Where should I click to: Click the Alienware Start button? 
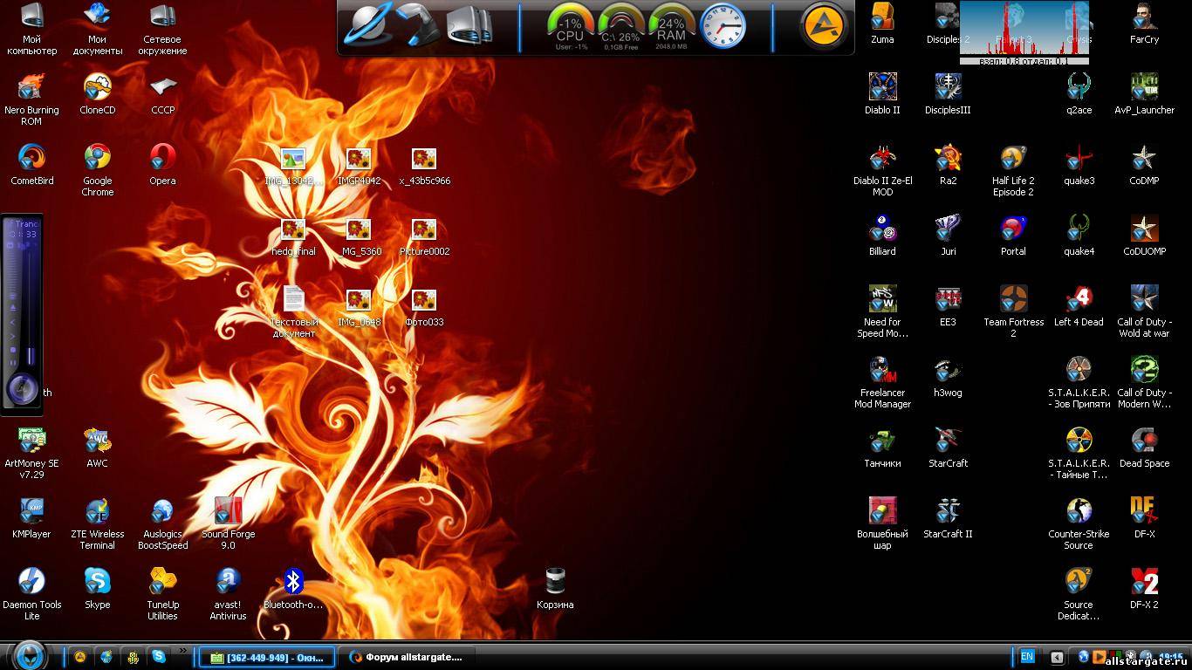(x=30, y=654)
